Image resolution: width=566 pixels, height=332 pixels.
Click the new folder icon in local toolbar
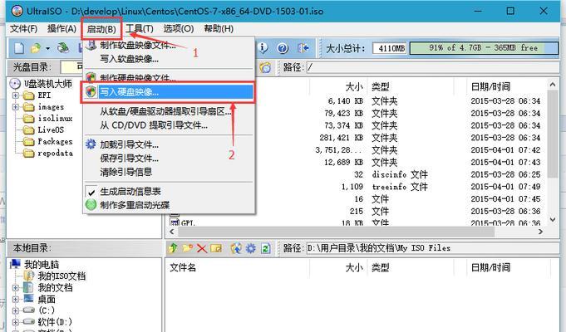[187, 248]
